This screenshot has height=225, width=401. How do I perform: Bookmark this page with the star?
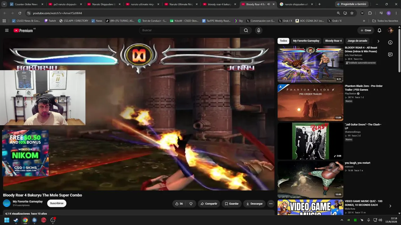click(x=352, y=13)
